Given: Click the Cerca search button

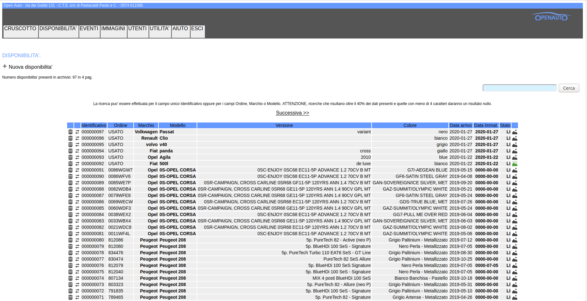Looking at the screenshot, I should click(x=569, y=88).
